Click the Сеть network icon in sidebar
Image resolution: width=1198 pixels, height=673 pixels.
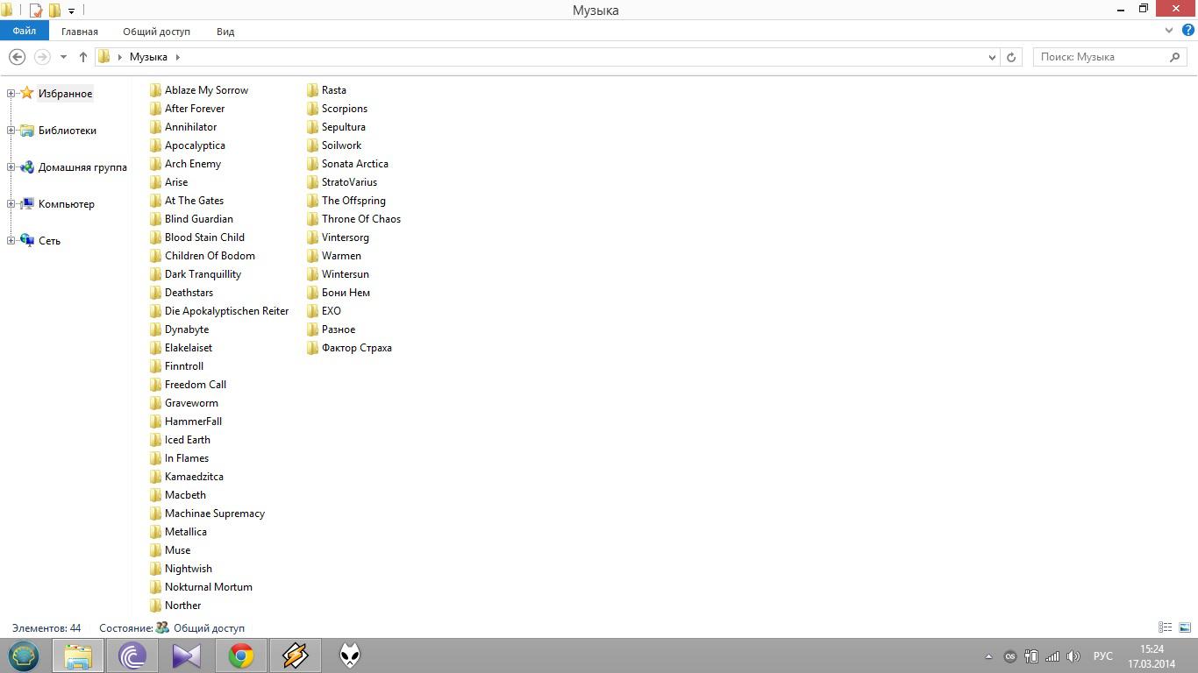click(27, 241)
